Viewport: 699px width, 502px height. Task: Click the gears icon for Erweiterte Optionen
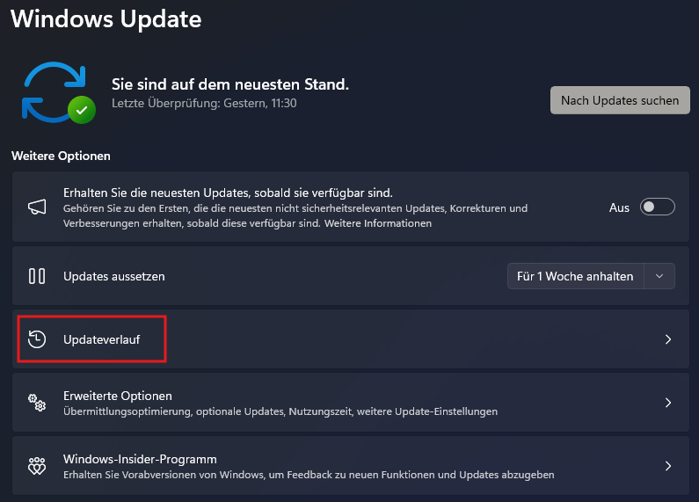pos(37,403)
